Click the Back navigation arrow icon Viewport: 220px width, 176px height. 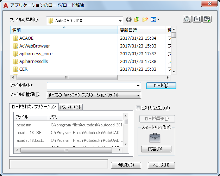[x=129, y=19]
